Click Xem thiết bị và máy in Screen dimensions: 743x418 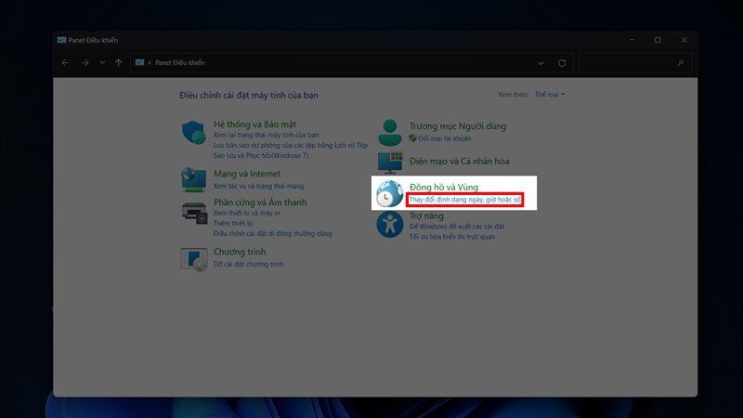(x=246, y=214)
